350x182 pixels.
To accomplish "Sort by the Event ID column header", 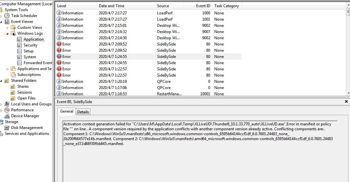I will (198, 6).
